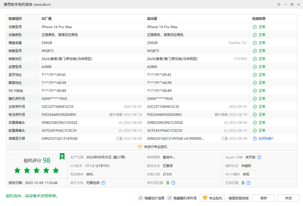
Task: Click the 出厂值 column header
Action: pyautogui.click(x=46, y=19)
